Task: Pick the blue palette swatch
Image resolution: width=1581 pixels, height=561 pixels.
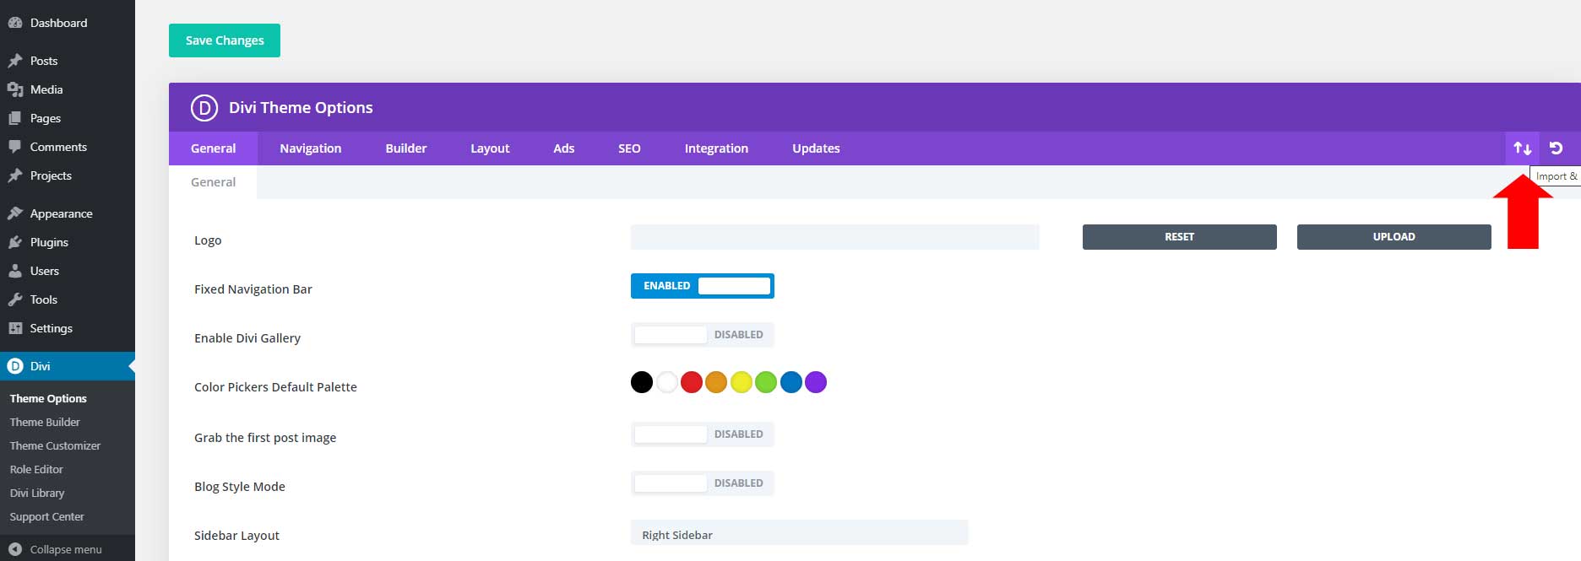Action: coord(791,382)
